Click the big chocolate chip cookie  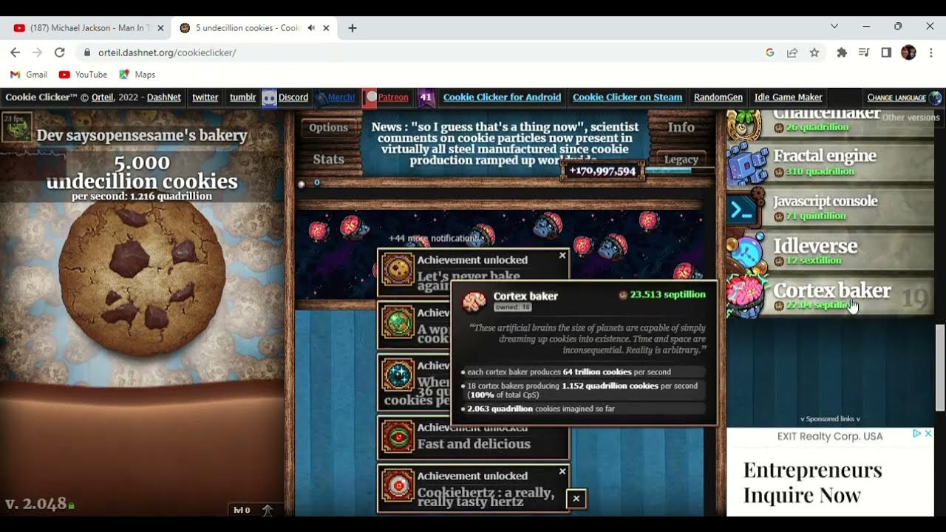point(142,278)
